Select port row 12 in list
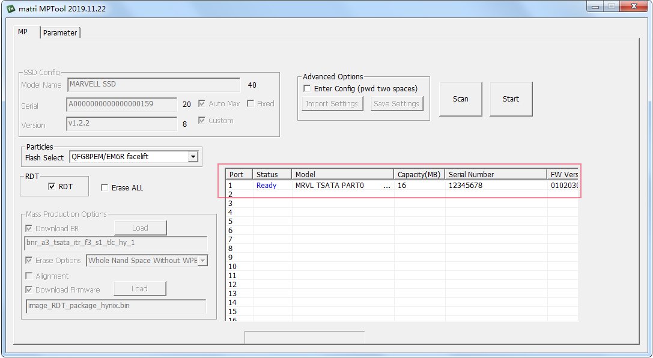Viewport: 653px width, 358px height. click(402, 284)
